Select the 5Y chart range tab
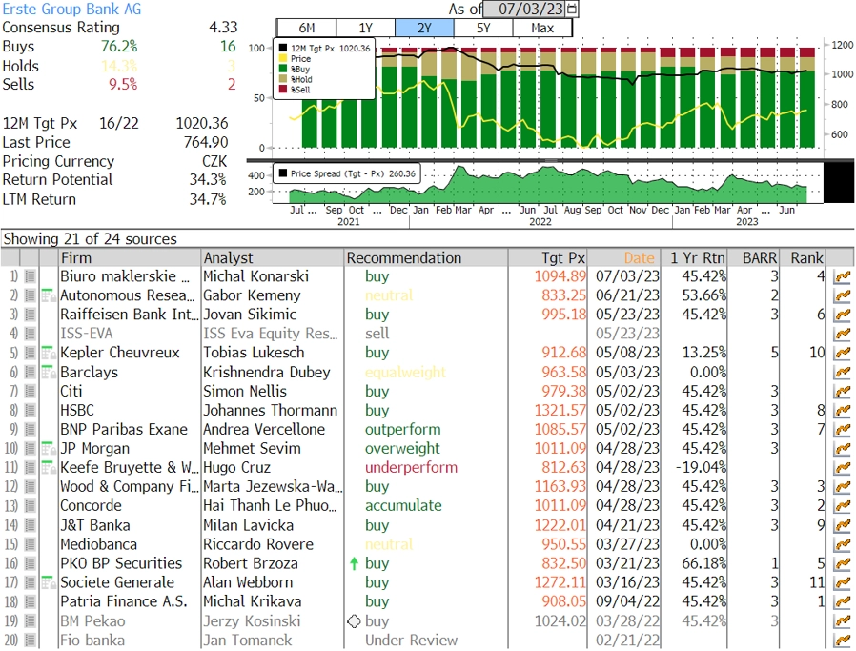Viewport: 856px width, 651px height. click(483, 28)
